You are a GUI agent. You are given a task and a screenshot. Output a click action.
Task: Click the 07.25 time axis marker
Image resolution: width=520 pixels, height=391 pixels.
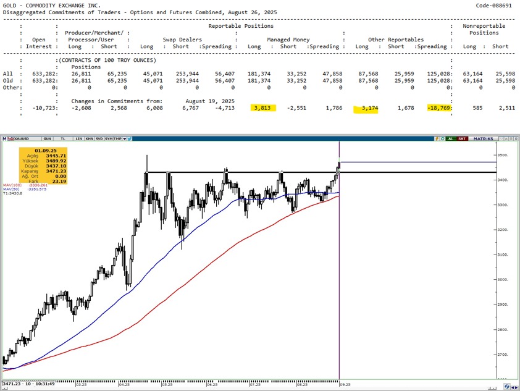254,385
